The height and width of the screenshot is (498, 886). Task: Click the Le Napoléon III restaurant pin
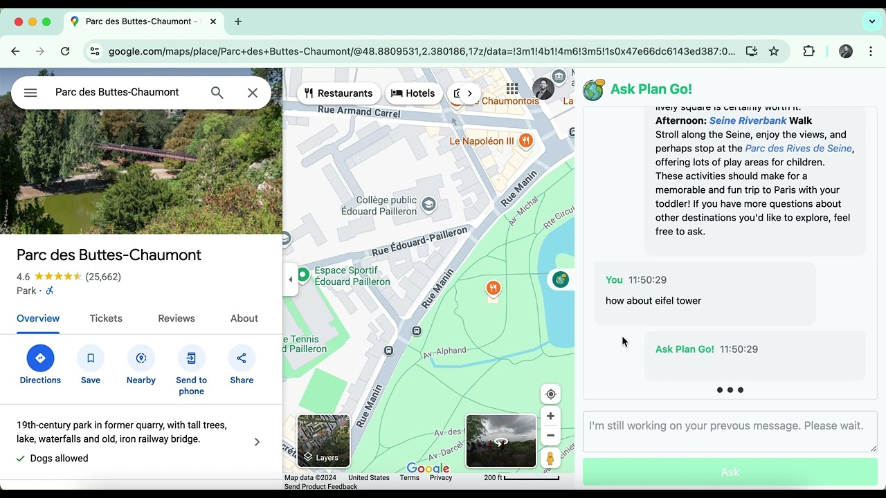coord(526,141)
